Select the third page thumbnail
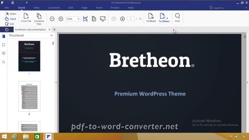This screenshot has height=140, width=249. click(x=29, y=127)
